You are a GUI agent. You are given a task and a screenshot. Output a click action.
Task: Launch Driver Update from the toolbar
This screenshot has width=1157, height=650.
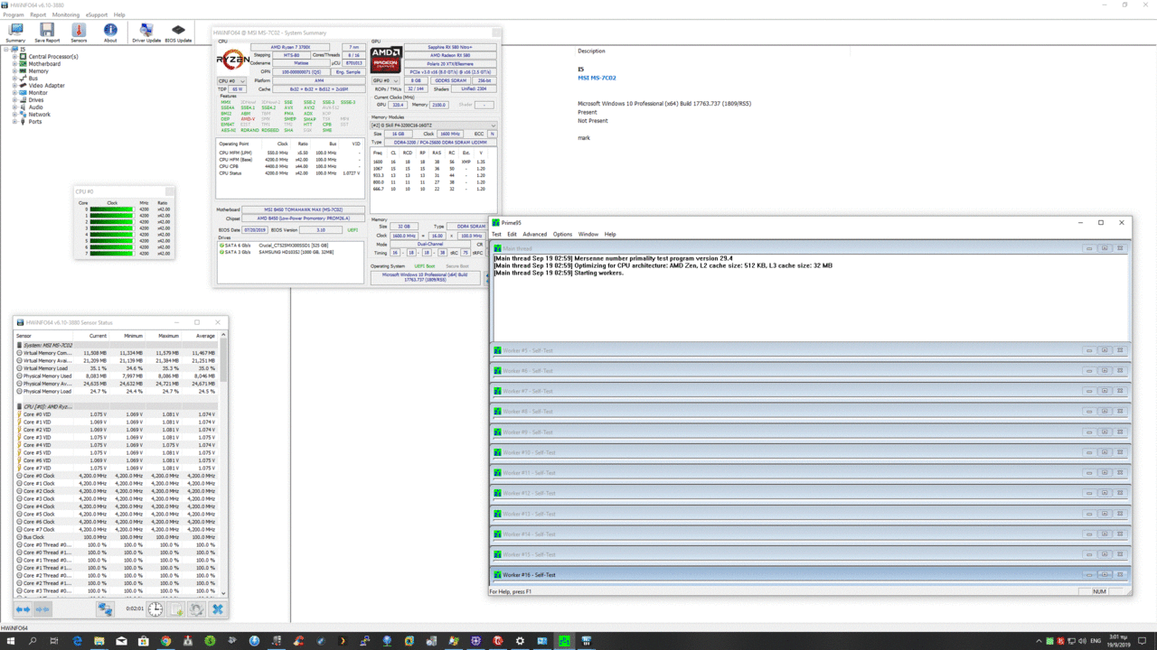coord(146,32)
